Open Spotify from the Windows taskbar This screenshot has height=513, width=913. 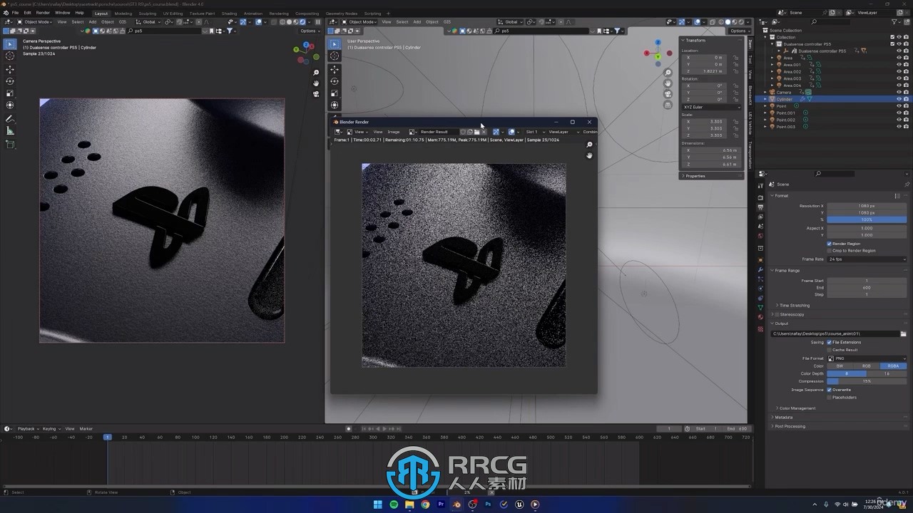(394, 504)
